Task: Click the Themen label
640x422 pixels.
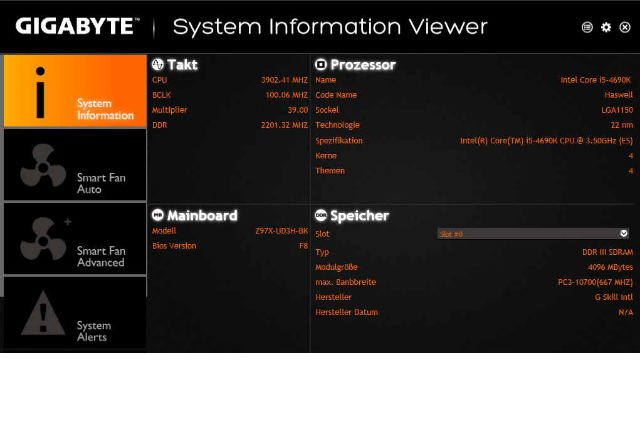Action: pos(330,171)
